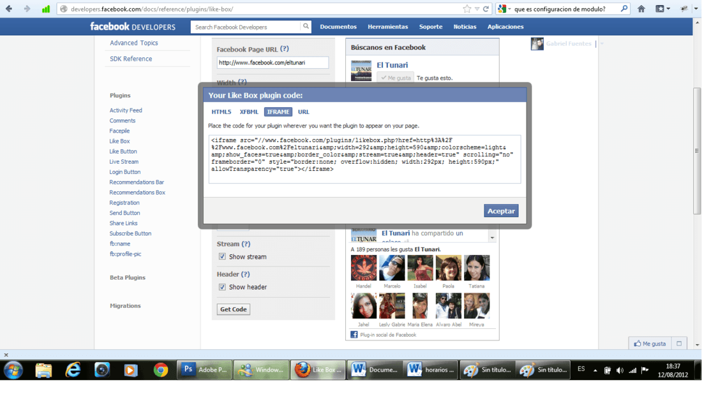Image resolution: width=702 pixels, height=394 pixels.
Task: Select the HTML5 code tab
Action: [221, 112]
